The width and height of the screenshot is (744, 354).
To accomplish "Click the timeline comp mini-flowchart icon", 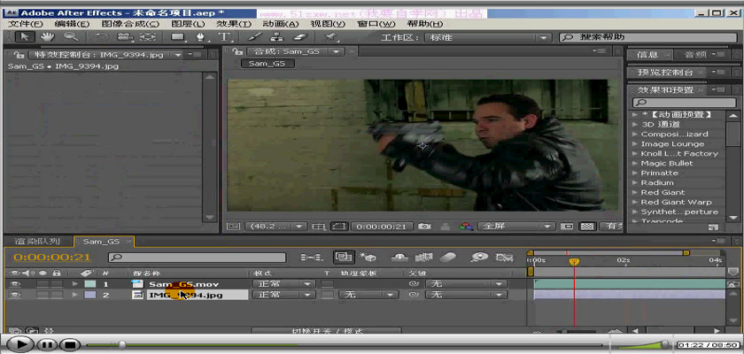I will (311, 258).
